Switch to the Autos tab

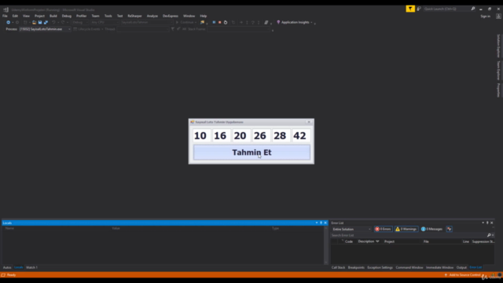(x=7, y=267)
